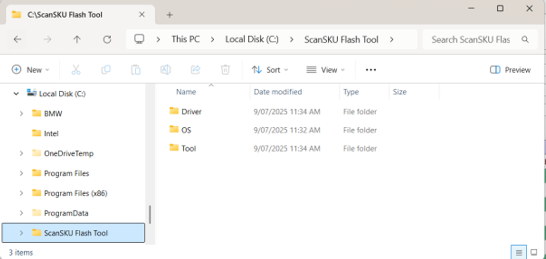The height and width of the screenshot is (259, 546).
Task: Maximize the File Explorer window
Action: [500, 8]
